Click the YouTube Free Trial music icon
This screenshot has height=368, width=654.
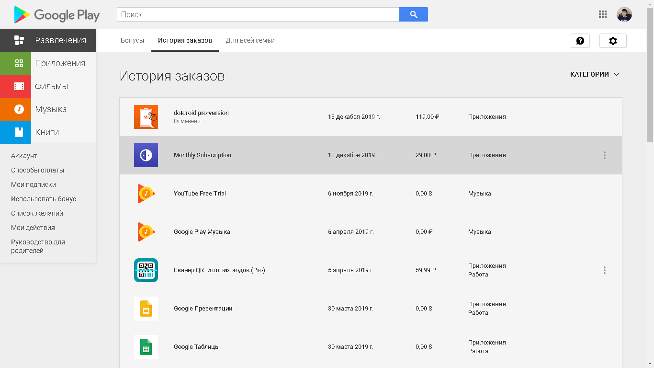coord(146,194)
